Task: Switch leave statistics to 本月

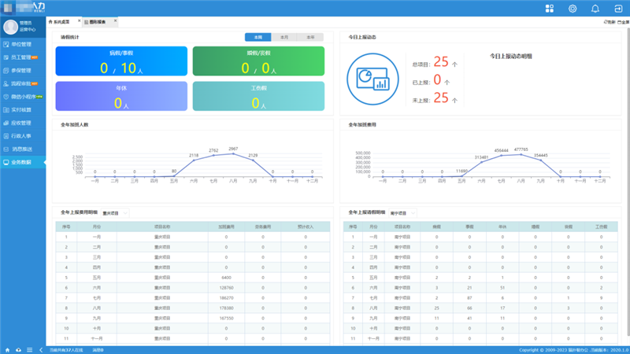Action: click(x=284, y=37)
